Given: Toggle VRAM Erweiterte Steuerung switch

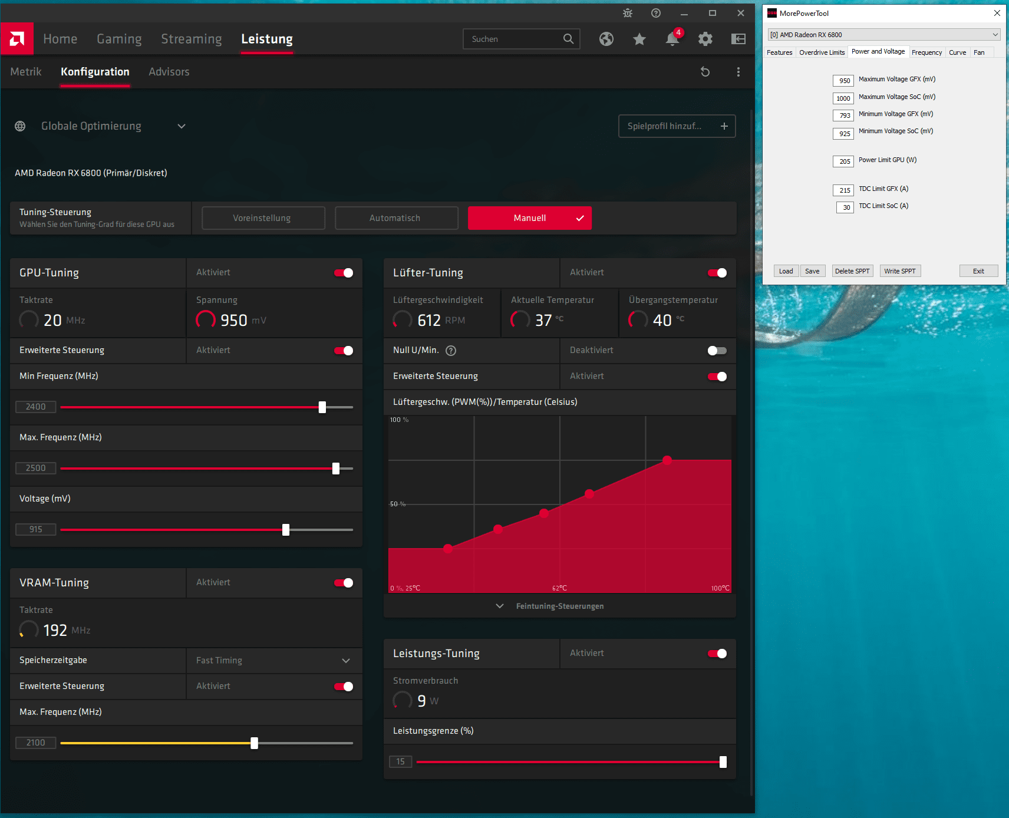Looking at the screenshot, I should coord(344,687).
